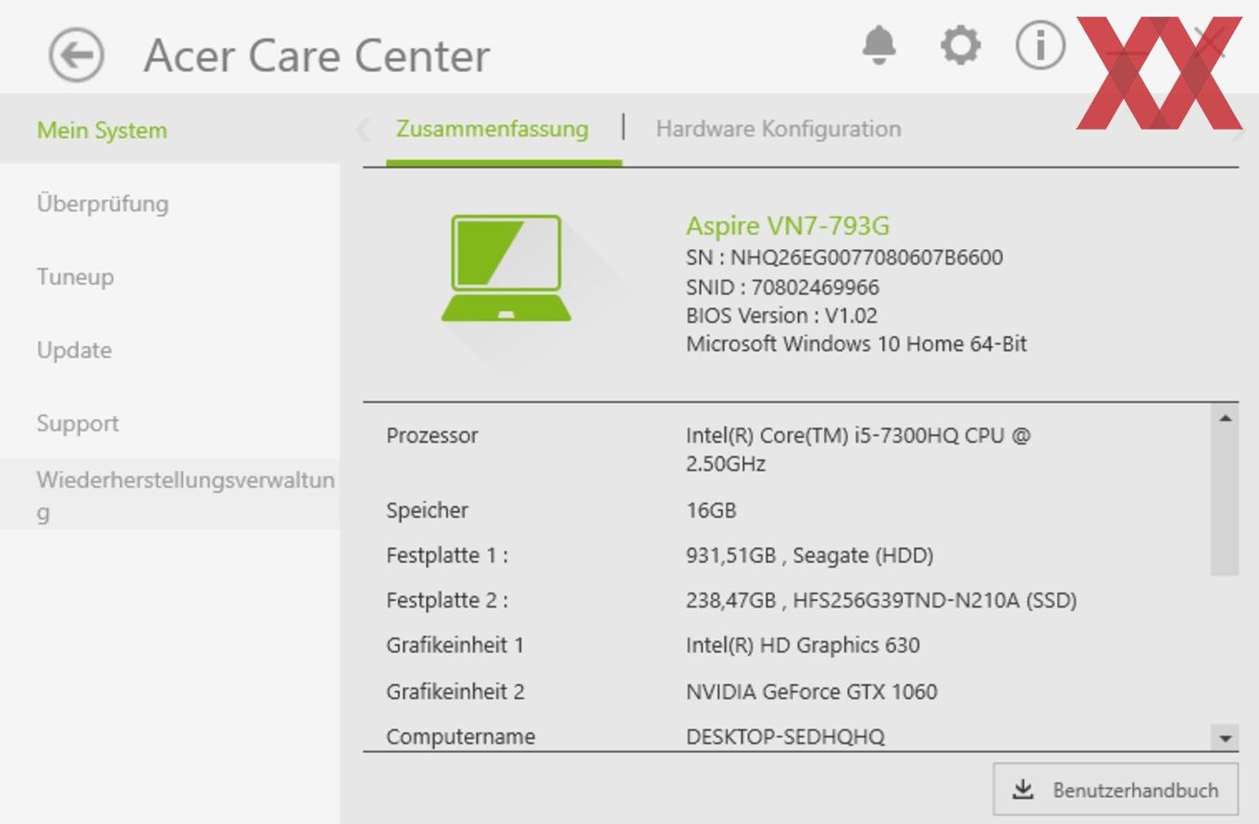This screenshot has width=1259, height=824.
Task: Click the Grafikeinheit 1 label
Action: (x=455, y=645)
